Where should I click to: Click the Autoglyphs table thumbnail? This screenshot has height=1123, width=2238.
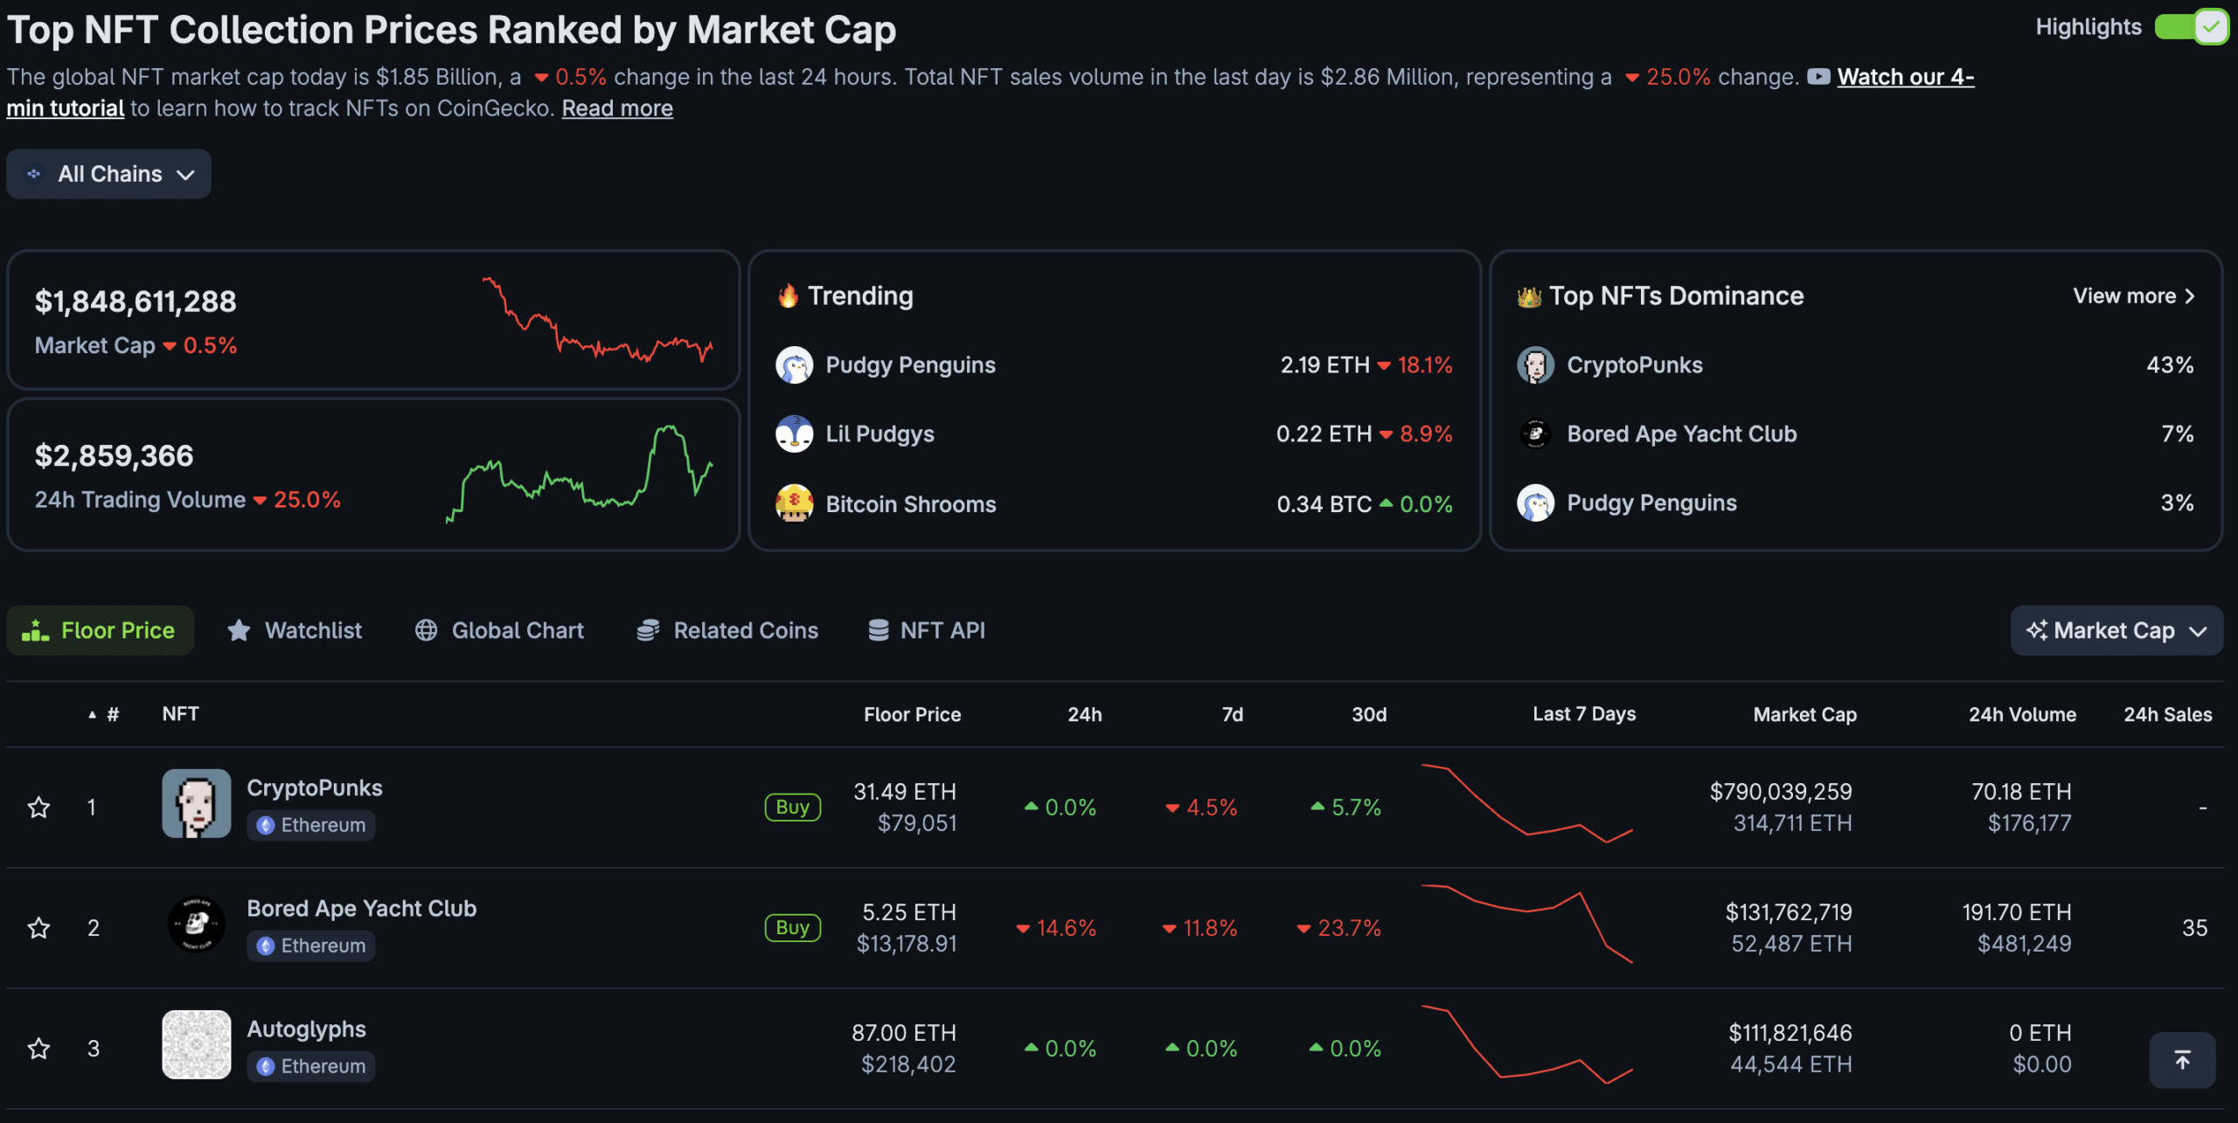(x=197, y=1044)
